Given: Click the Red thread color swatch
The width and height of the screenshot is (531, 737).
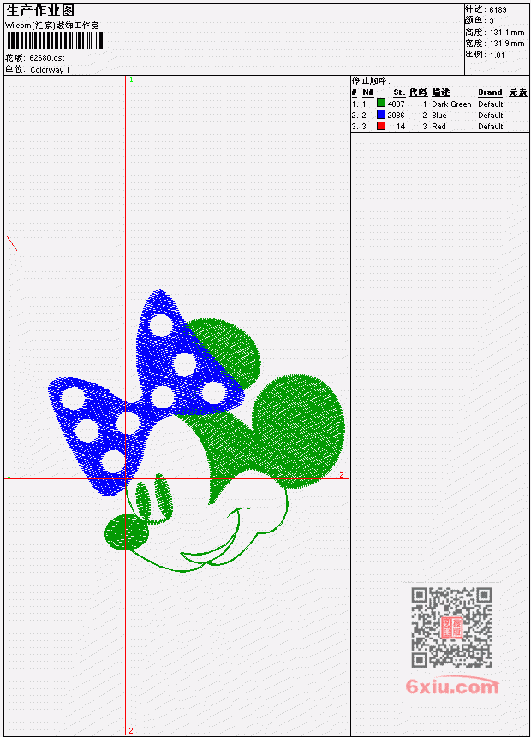Looking at the screenshot, I should point(381,126).
